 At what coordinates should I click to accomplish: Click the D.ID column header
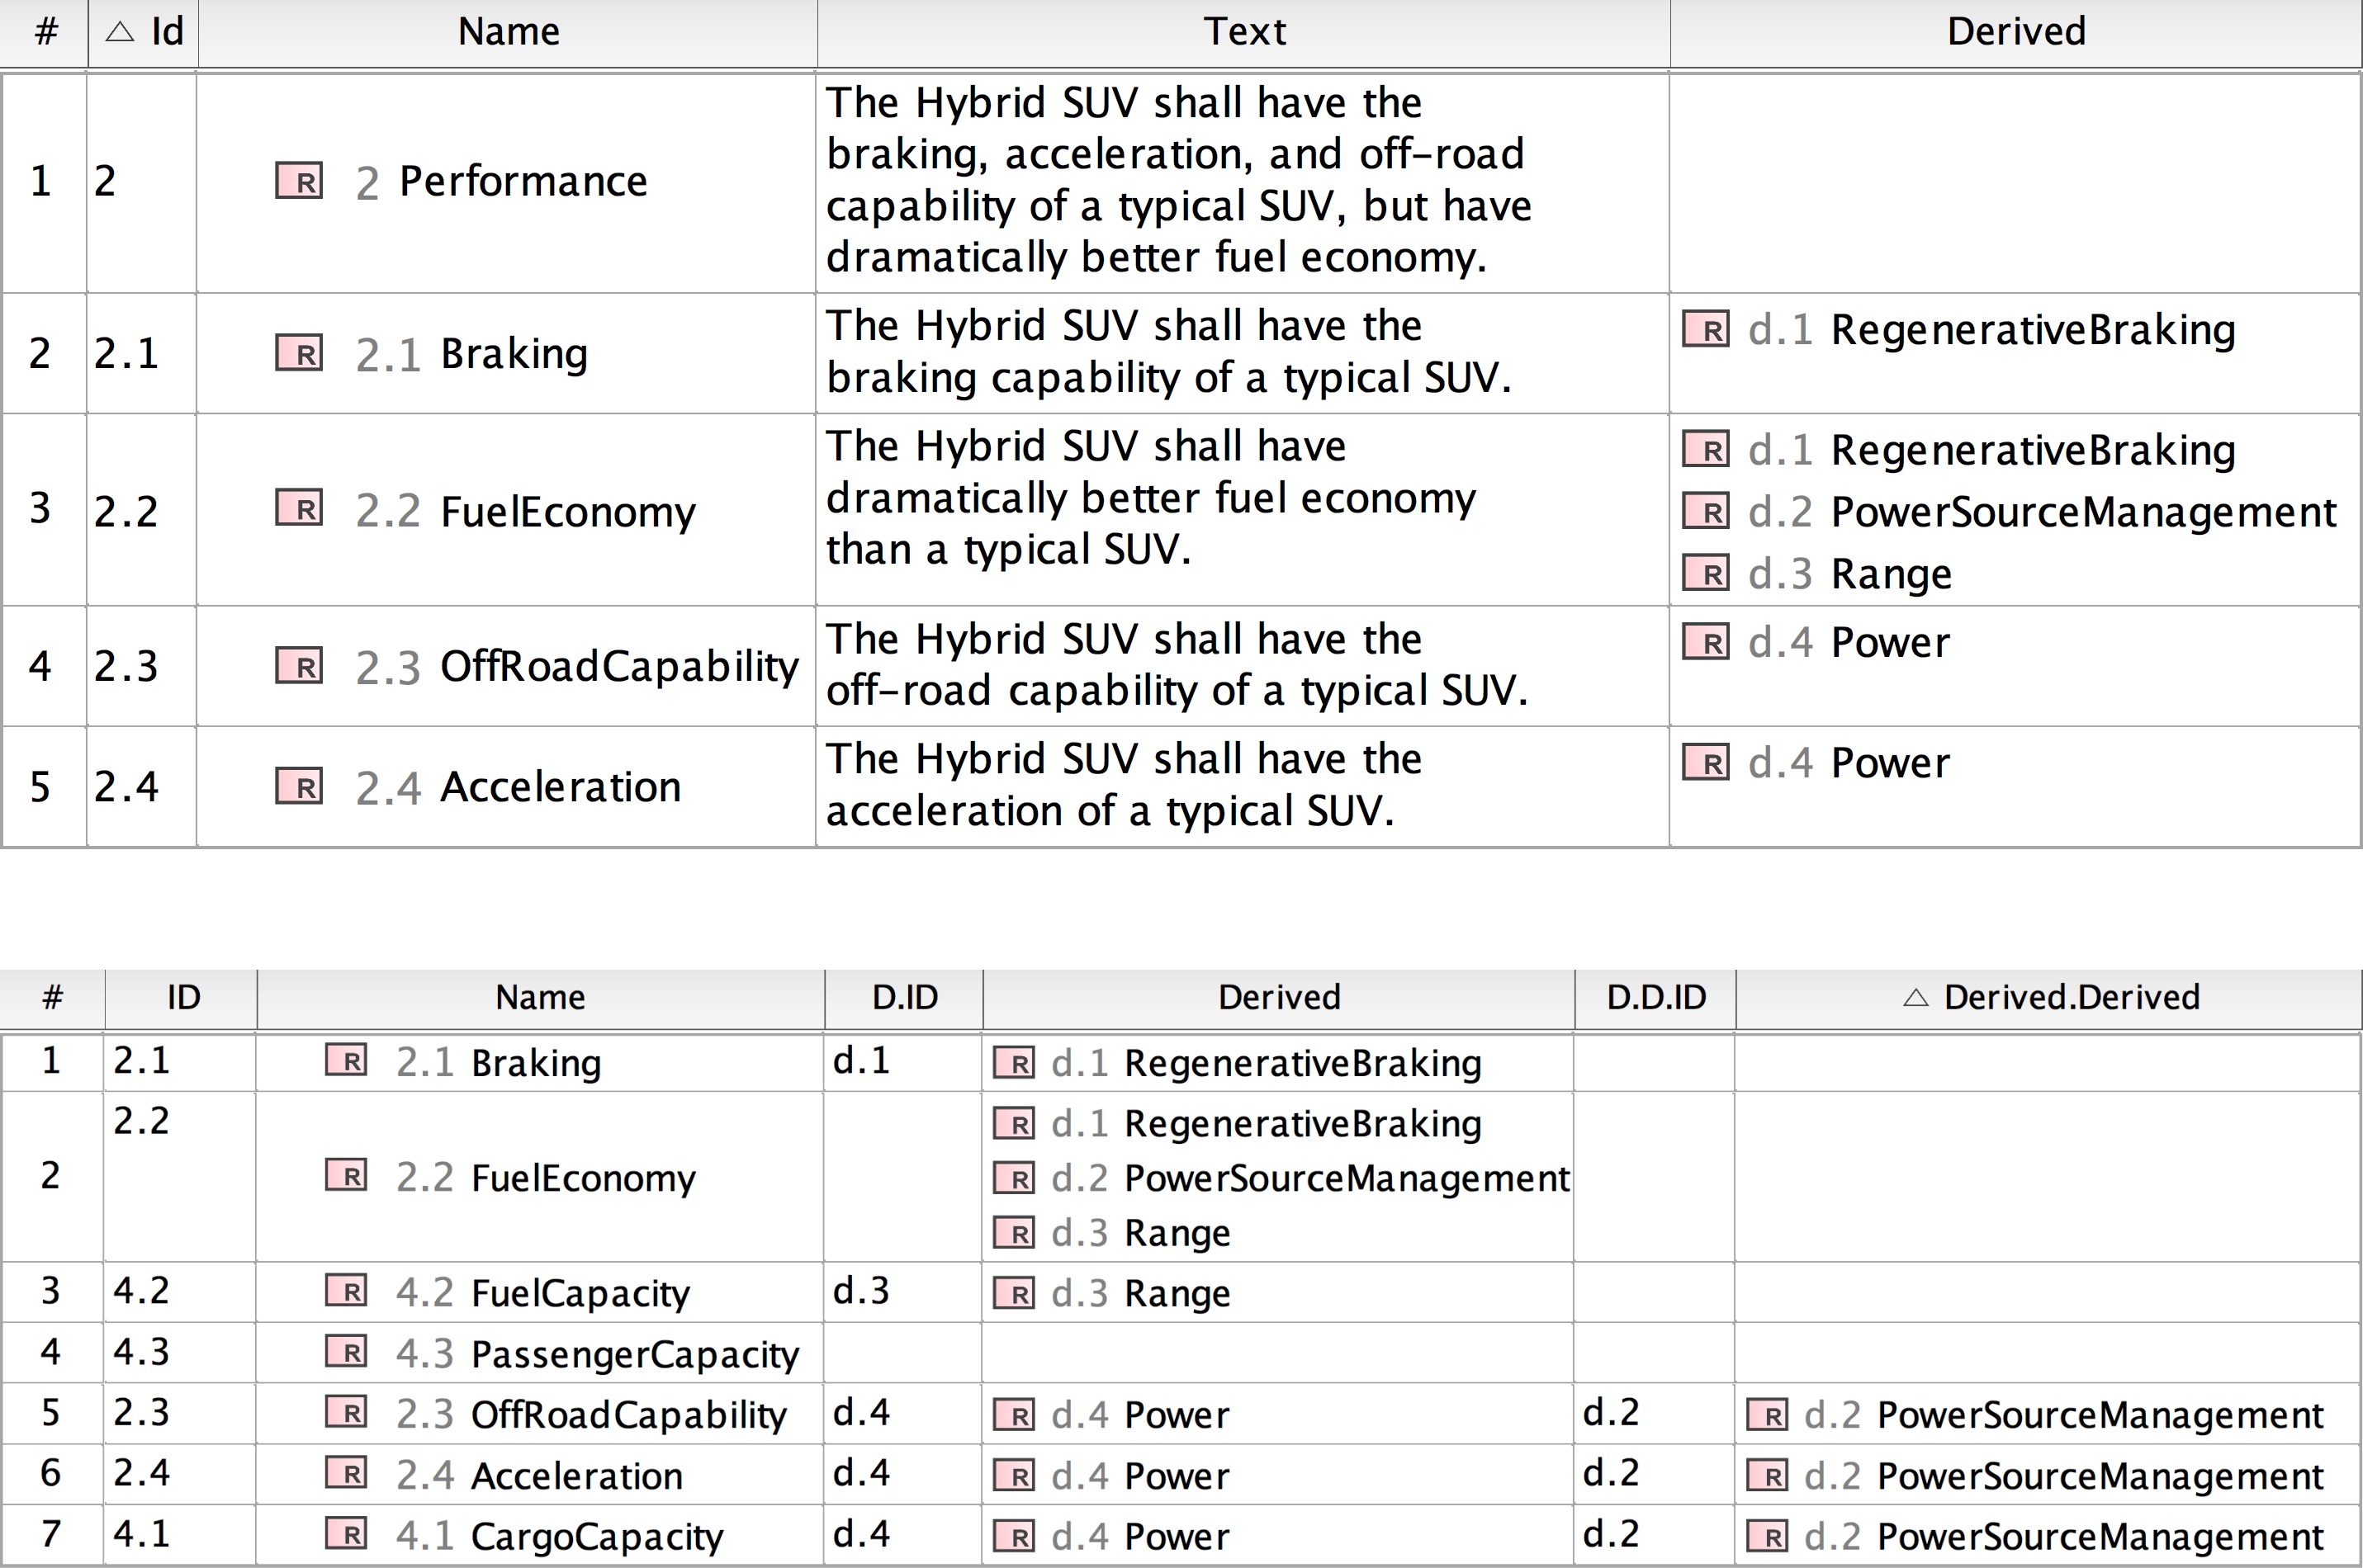(904, 997)
